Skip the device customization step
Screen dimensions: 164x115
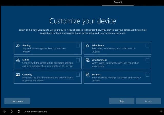click(x=121, y=101)
